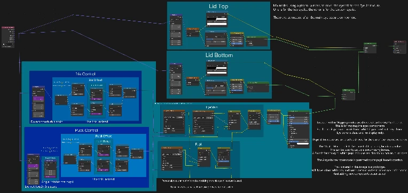Select the Lid Top frame label
This screenshot has width=408, height=193.
218,6
